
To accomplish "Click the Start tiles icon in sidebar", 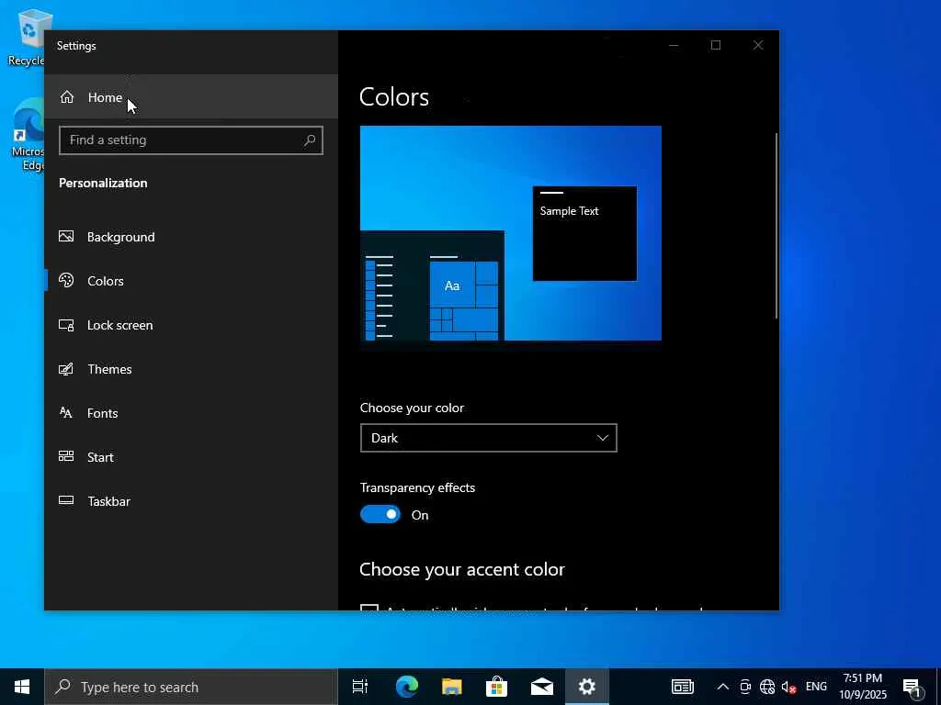I will (66, 456).
